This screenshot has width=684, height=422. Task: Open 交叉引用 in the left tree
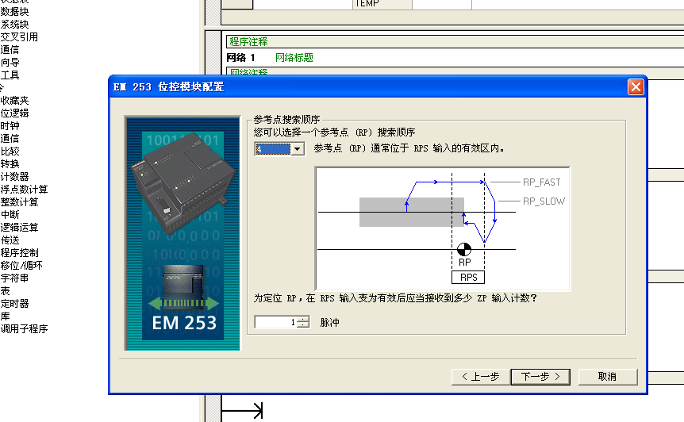pyautogui.click(x=19, y=37)
